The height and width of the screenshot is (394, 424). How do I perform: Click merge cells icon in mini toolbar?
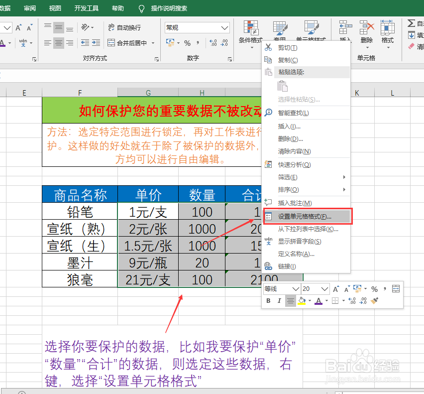click(x=396, y=289)
